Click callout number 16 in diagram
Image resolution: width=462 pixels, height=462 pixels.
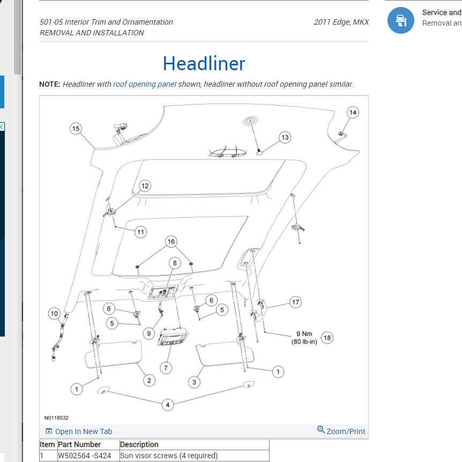171,242
